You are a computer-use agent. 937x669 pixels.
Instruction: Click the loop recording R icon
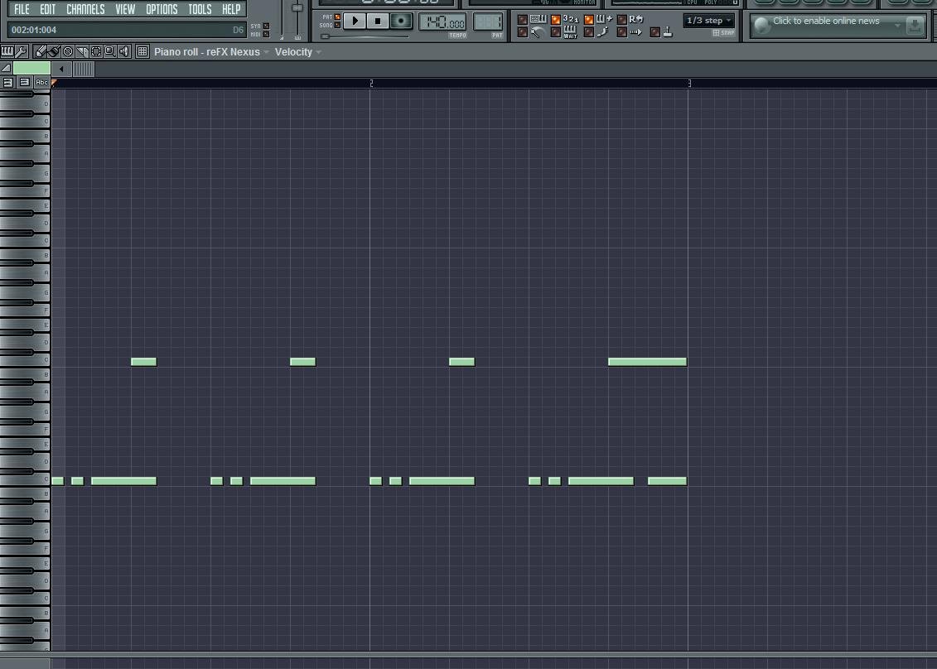pos(635,19)
